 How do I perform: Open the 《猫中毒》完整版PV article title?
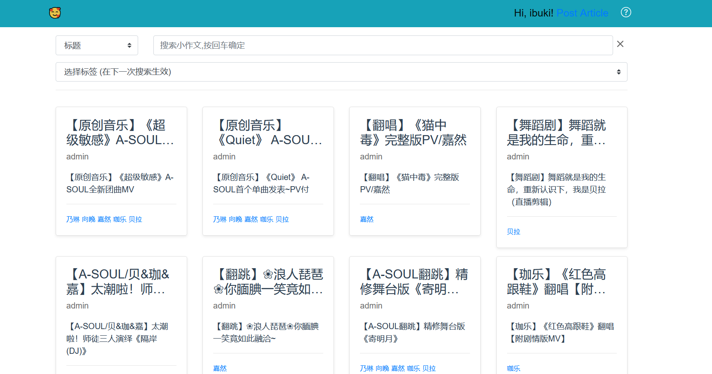[413, 133]
